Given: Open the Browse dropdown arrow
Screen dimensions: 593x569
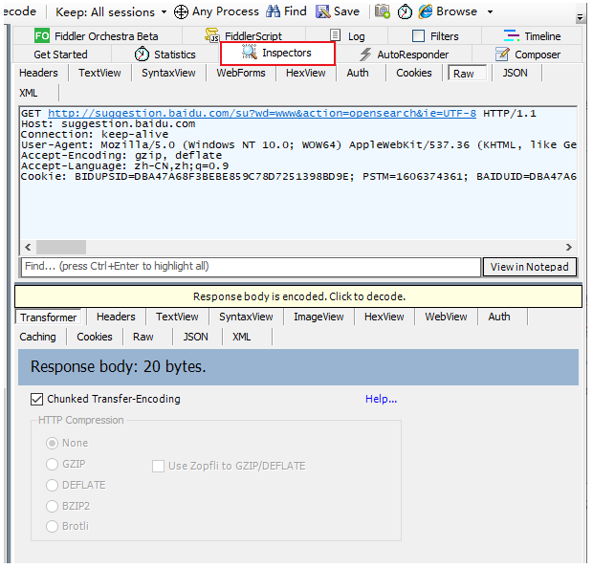Looking at the screenshot, I should (x=490, y=12).
